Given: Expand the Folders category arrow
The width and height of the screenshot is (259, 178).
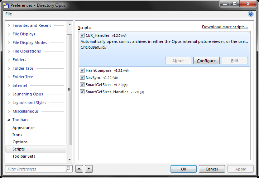Looking at the screenshot, I should click(9, 60).
